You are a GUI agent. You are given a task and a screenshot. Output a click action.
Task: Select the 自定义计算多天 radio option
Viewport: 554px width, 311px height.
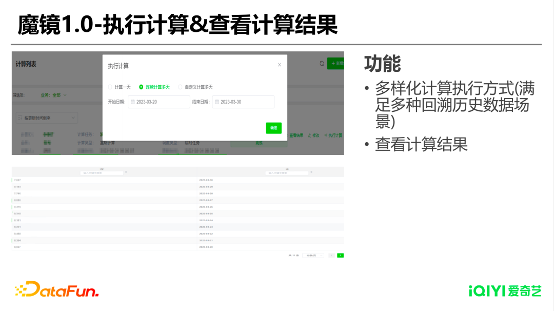click(180, 87)
